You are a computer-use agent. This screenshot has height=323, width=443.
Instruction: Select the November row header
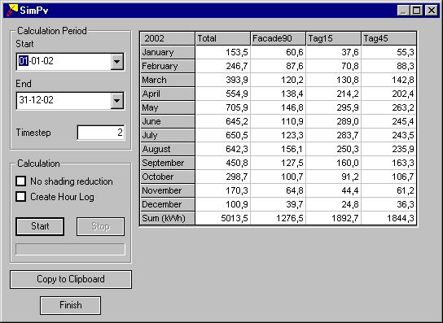coord(168,190)
